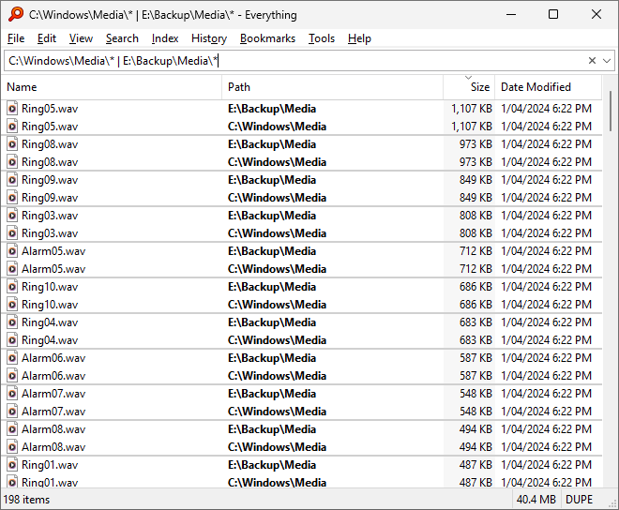This screenshot has height=510, width=619.
Task: Open the Search menu
Action: (x=122, y=38)
